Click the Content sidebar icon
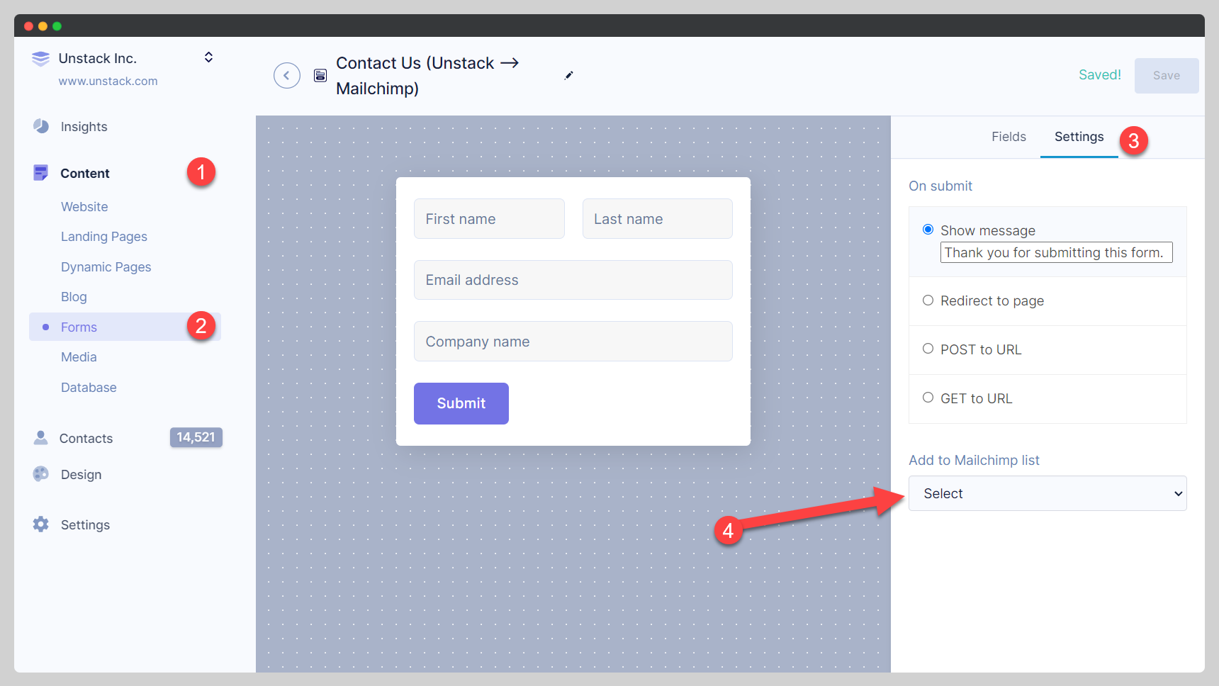Viewport: 1219px width, 686px height. click(40, 172)
